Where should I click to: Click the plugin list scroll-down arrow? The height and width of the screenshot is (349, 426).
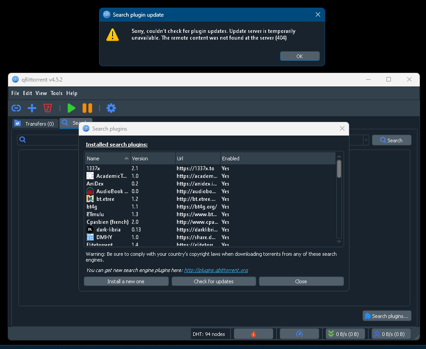tap(339, 241)
